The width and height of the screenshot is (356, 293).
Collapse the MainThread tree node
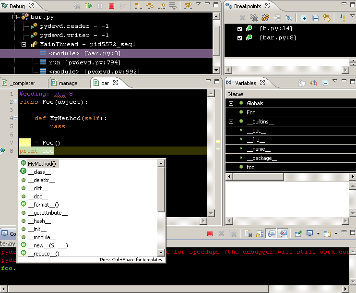[x=24, y=44]
